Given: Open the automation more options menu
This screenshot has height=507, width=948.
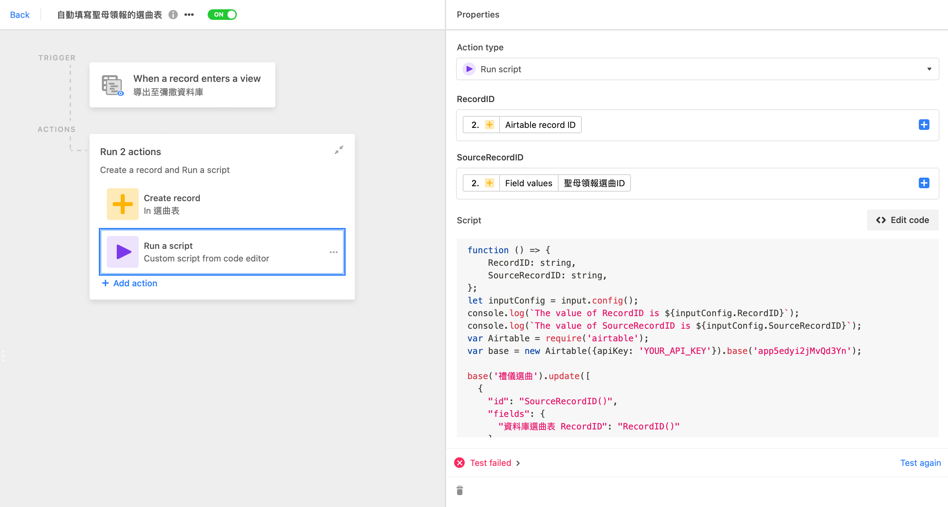Looking at the screenshot, I should coord(189,15).
